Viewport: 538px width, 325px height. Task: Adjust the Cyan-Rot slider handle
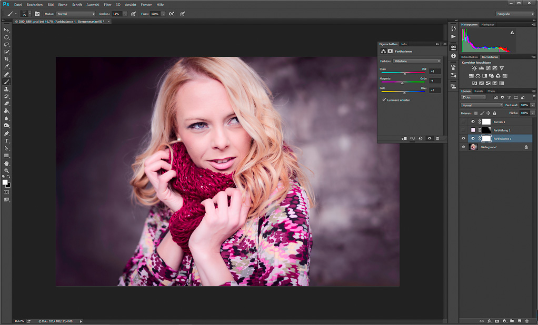405,74
